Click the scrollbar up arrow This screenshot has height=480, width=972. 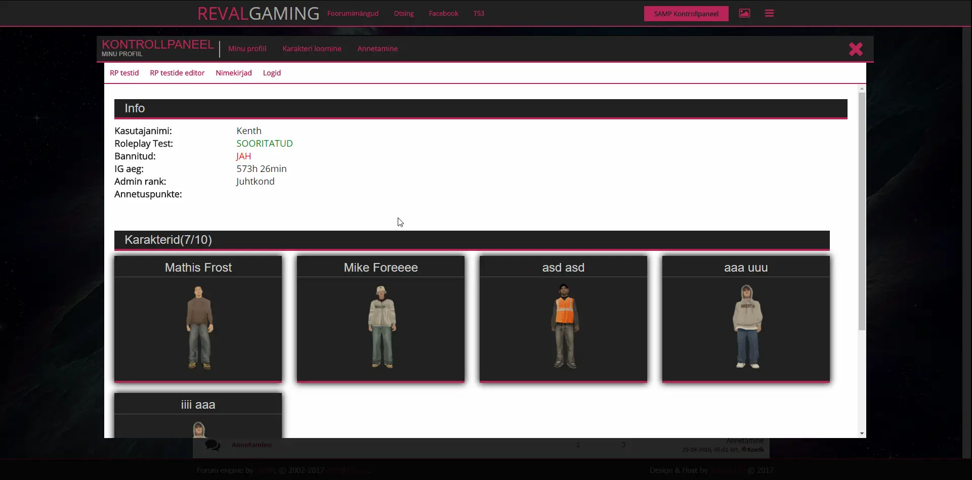pyautogui.click(x=862, y=89)
